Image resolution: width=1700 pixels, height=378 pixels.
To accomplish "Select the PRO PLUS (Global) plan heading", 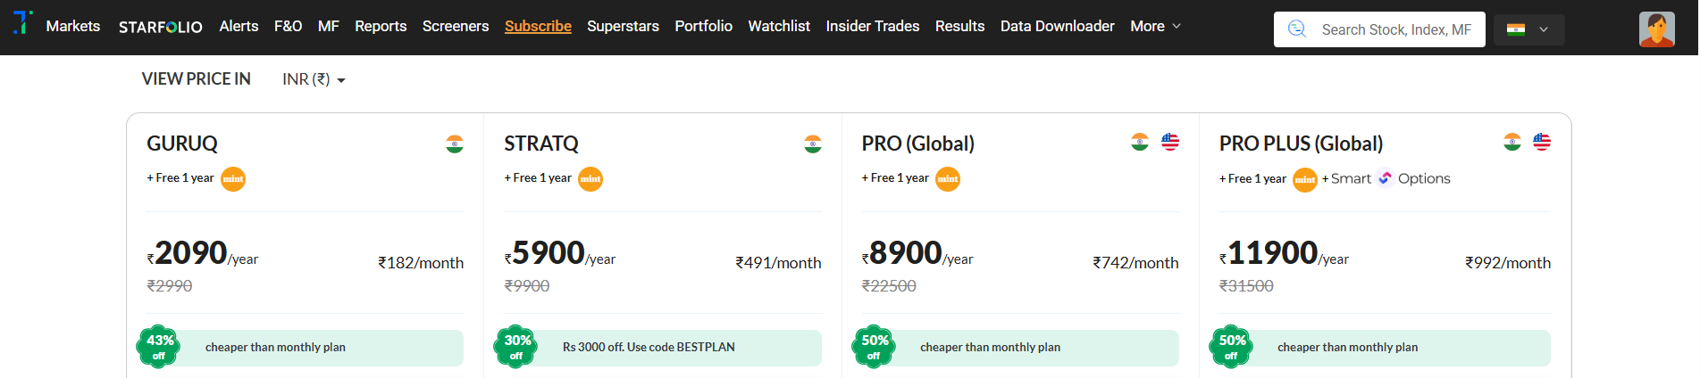I will [1301, 144].
